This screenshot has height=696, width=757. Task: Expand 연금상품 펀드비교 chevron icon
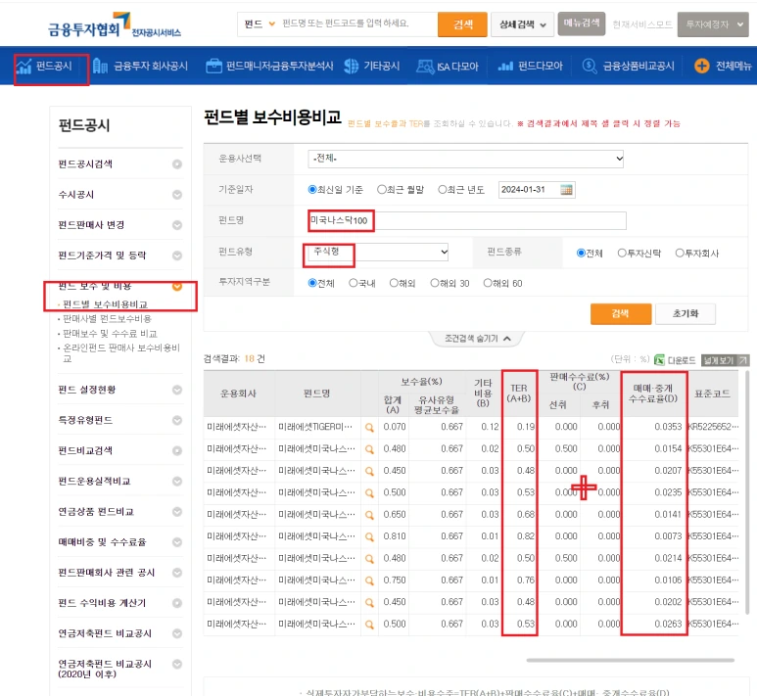pyautogui.click(x=177, y=512)
